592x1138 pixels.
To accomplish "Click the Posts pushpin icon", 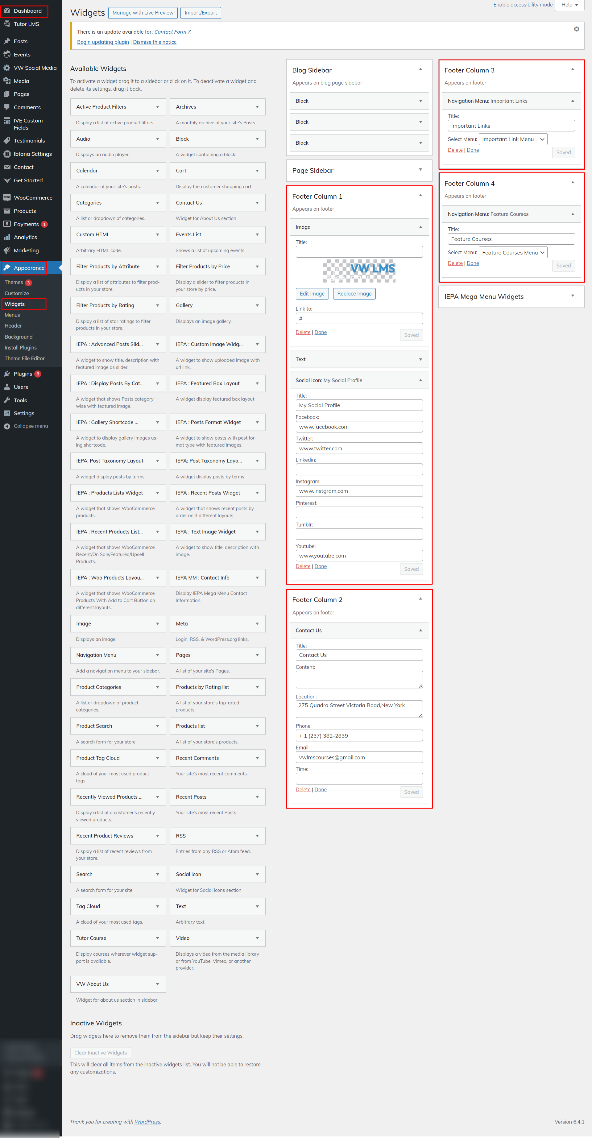I will pyautogui.click(x=7, y=41).
